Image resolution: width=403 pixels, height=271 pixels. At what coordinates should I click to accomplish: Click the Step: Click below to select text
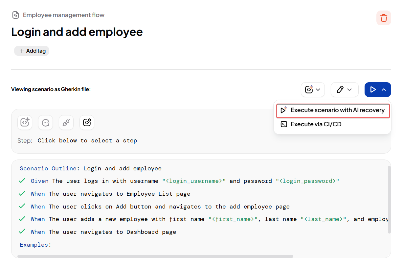77,141
